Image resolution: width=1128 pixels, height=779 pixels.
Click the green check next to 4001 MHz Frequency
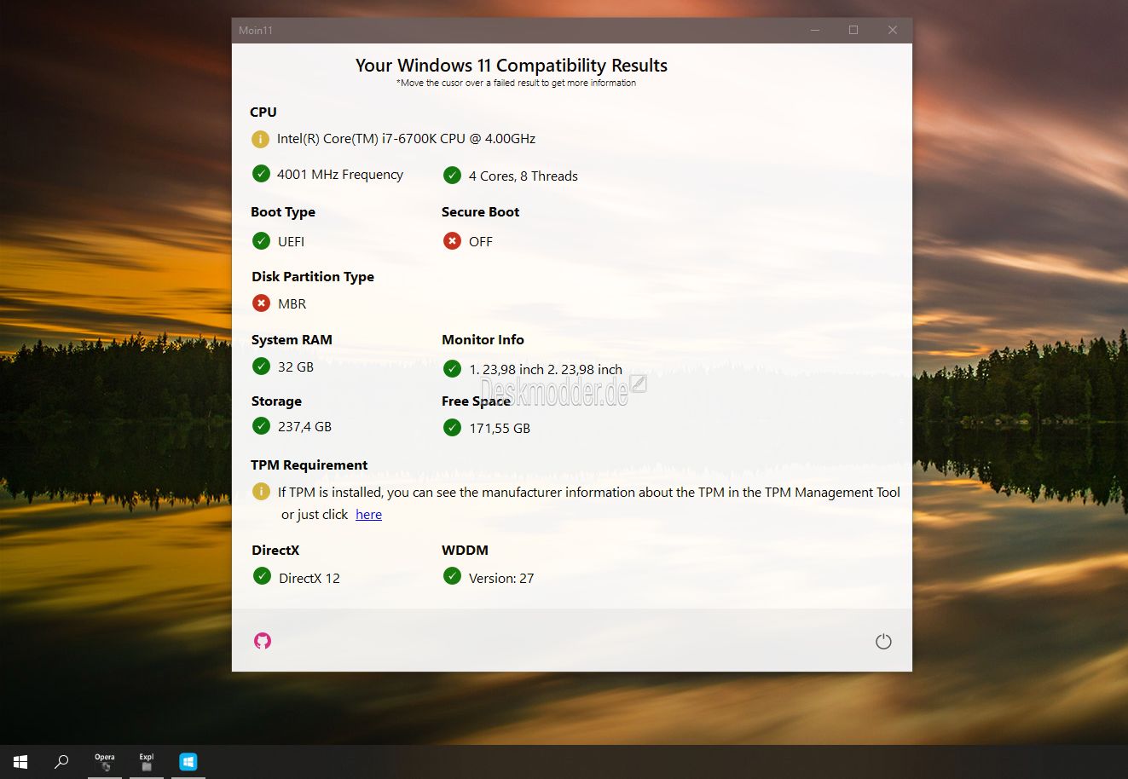(261, 174)
